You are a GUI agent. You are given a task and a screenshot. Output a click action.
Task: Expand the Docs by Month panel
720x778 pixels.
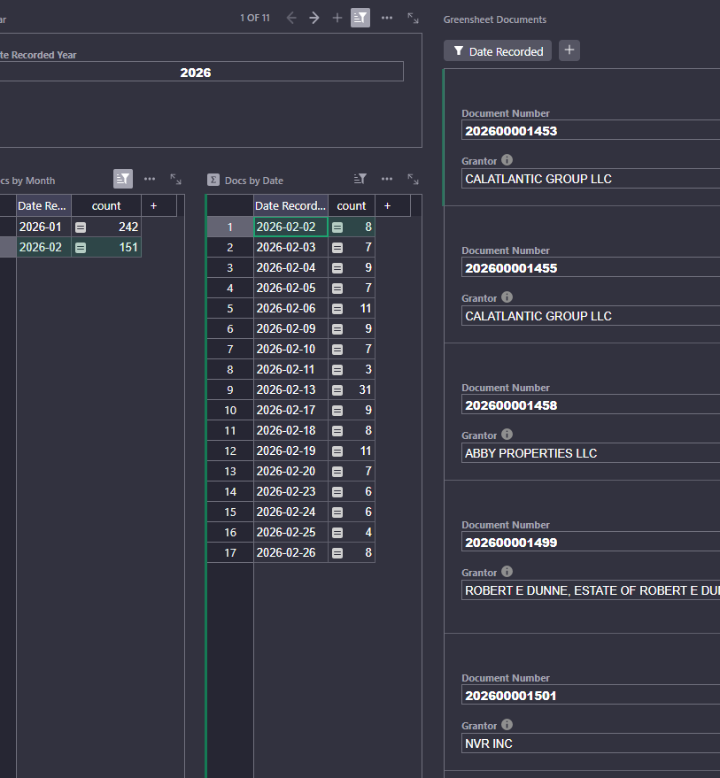tap(175, 179)
